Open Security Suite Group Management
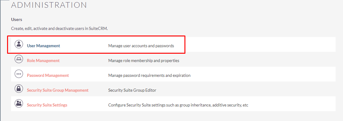This screenshot has width=343, height=121. [58, 90]
